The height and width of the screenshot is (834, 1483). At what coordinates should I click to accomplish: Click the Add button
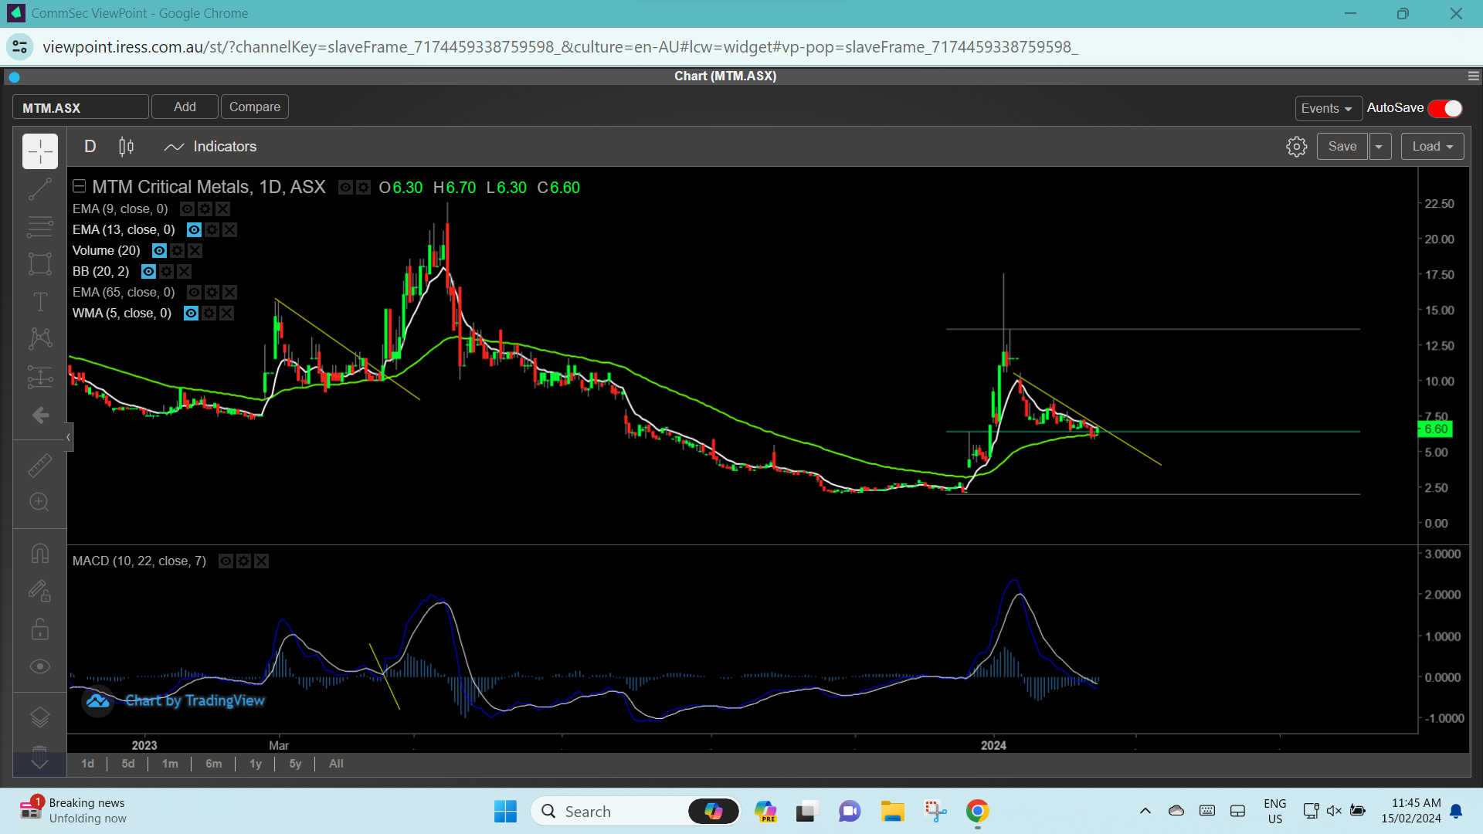pos(185,107)
